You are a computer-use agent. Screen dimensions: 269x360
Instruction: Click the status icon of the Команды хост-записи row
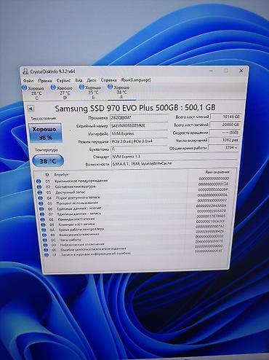tap(44, 224)
